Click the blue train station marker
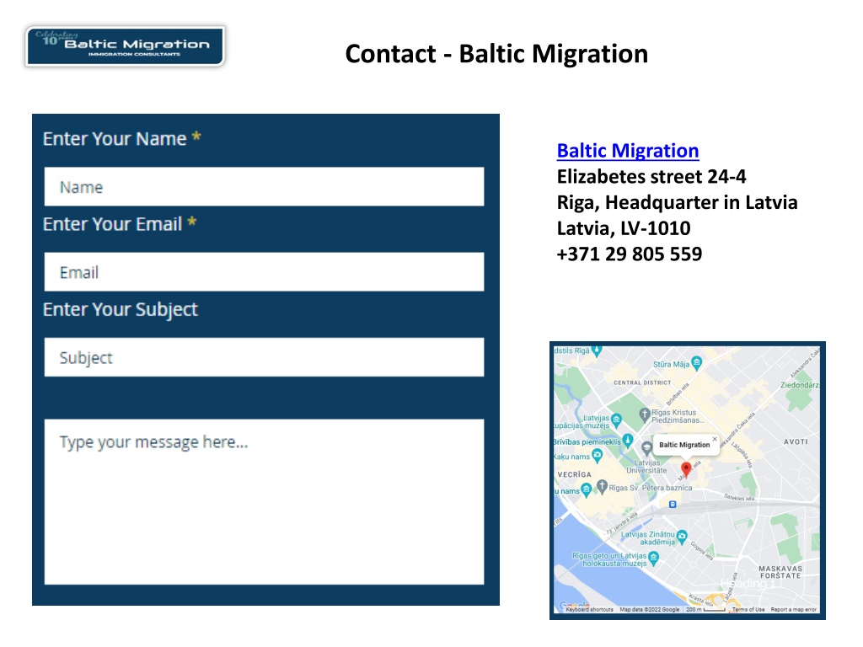This screenshot has width=863, height=647. point(672,504)
